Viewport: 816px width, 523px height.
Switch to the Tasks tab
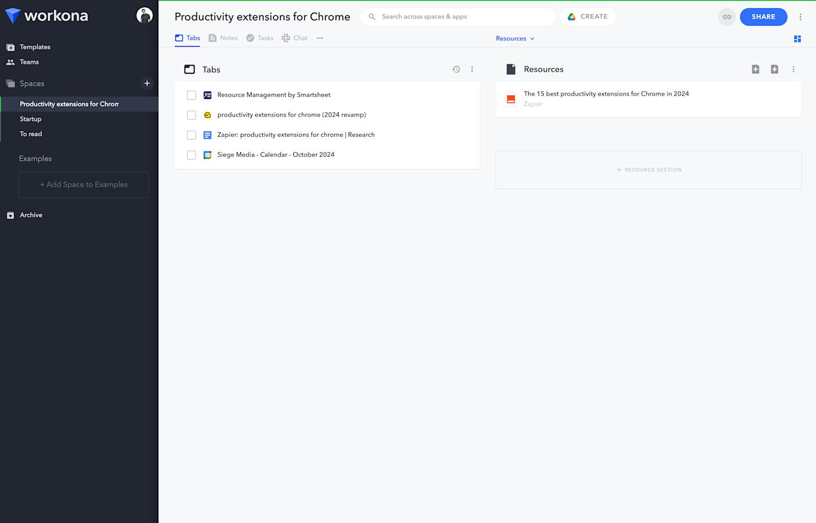[260, 38]
